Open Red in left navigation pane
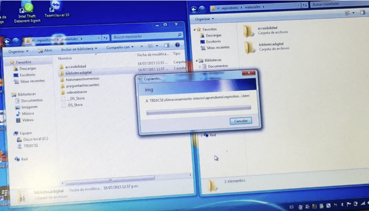 click(x=21, y=159)
